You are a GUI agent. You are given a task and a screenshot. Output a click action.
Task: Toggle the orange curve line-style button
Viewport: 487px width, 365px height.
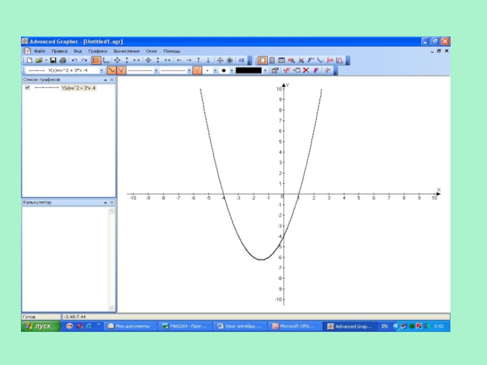[112, 71]
